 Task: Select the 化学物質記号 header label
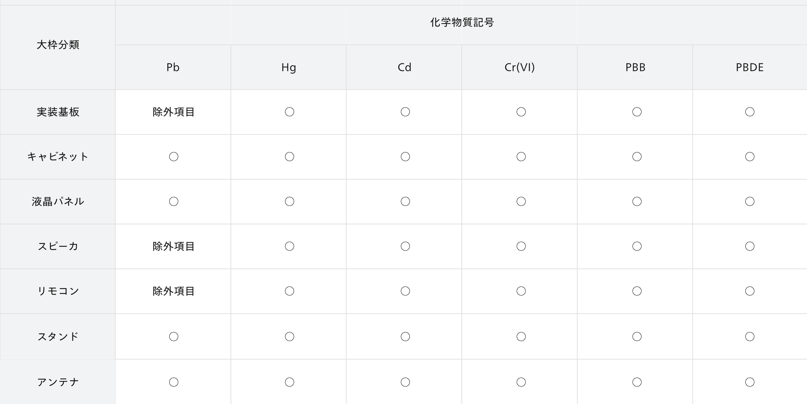[x=462, y=22]
